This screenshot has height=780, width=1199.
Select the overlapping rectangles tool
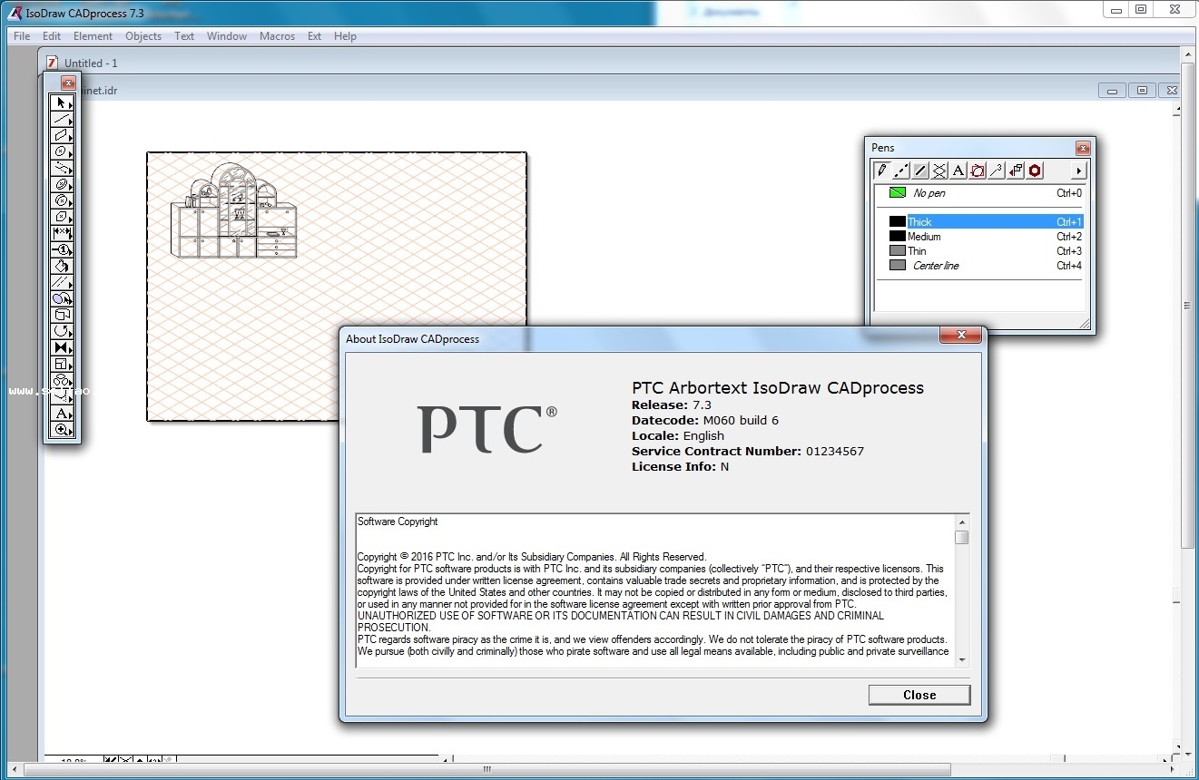(62, 315)
